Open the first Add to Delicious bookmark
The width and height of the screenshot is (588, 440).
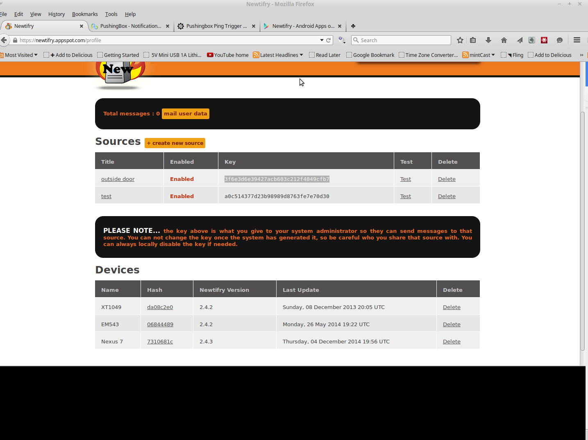(x=68, y=55)
